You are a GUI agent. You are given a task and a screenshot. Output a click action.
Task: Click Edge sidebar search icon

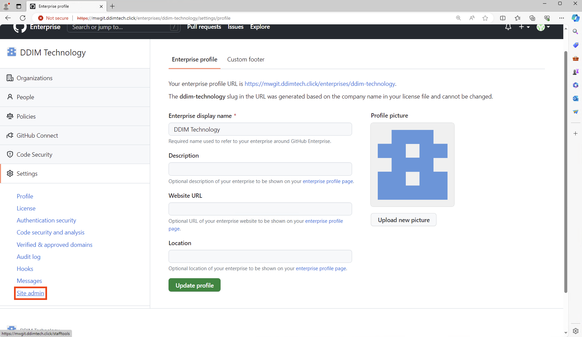coord(576,32)
